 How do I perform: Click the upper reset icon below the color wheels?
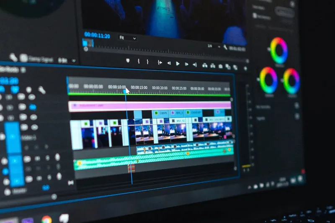[x=297, y=105]
